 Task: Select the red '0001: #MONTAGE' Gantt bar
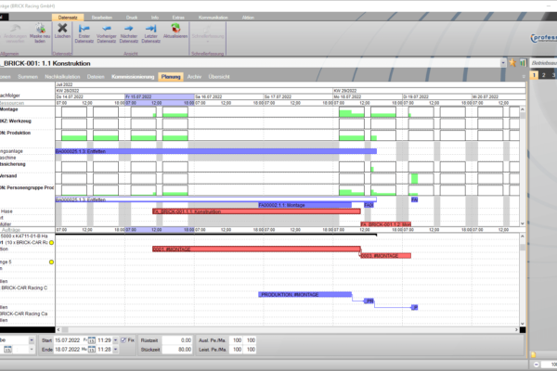point(256,249)
